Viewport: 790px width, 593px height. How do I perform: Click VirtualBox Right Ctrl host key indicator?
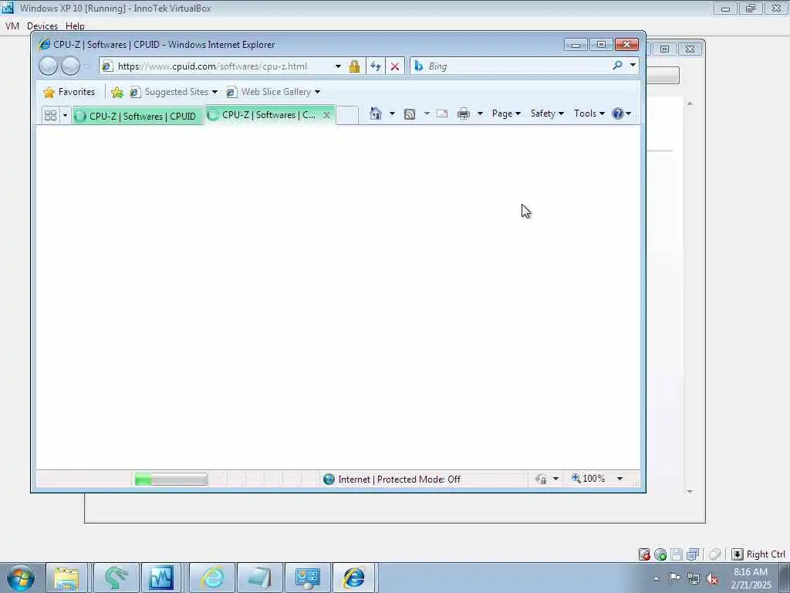click(758, 554)
